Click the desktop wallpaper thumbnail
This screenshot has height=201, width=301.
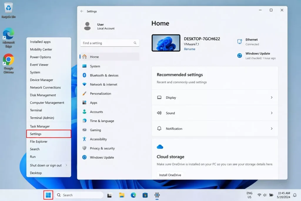pos(166,43)
